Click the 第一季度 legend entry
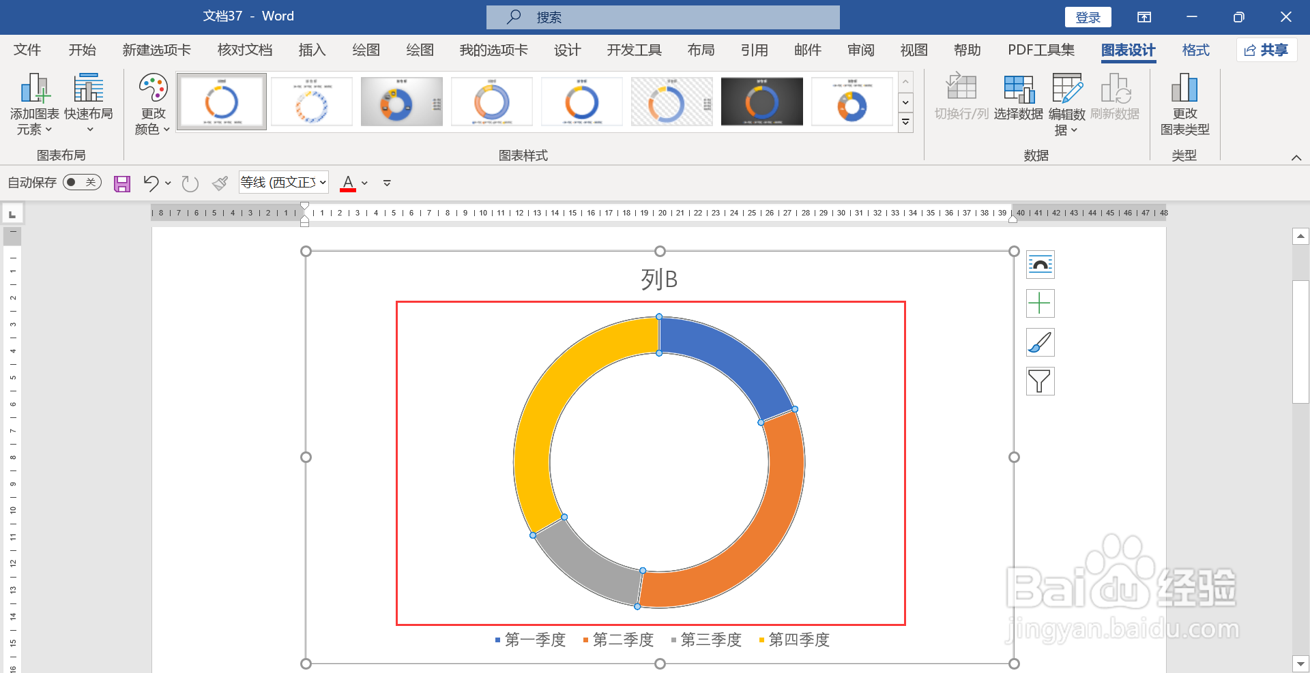 tap(530, 640)
